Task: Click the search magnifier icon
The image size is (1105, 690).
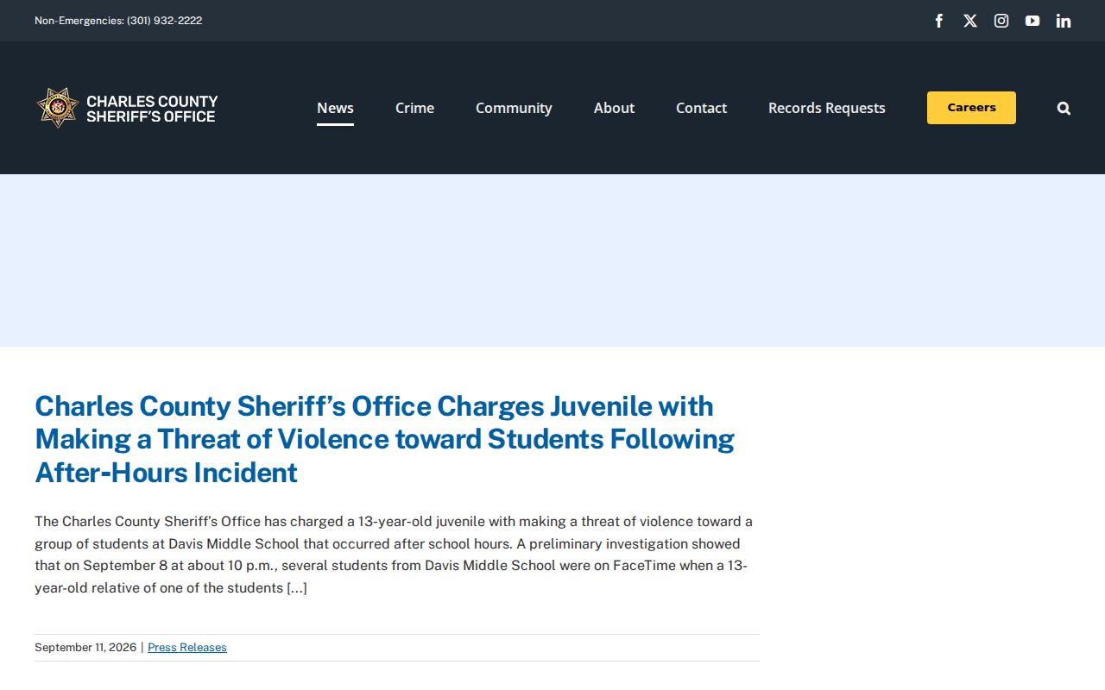Action: pyautogui.click(x=1064, y=108)
